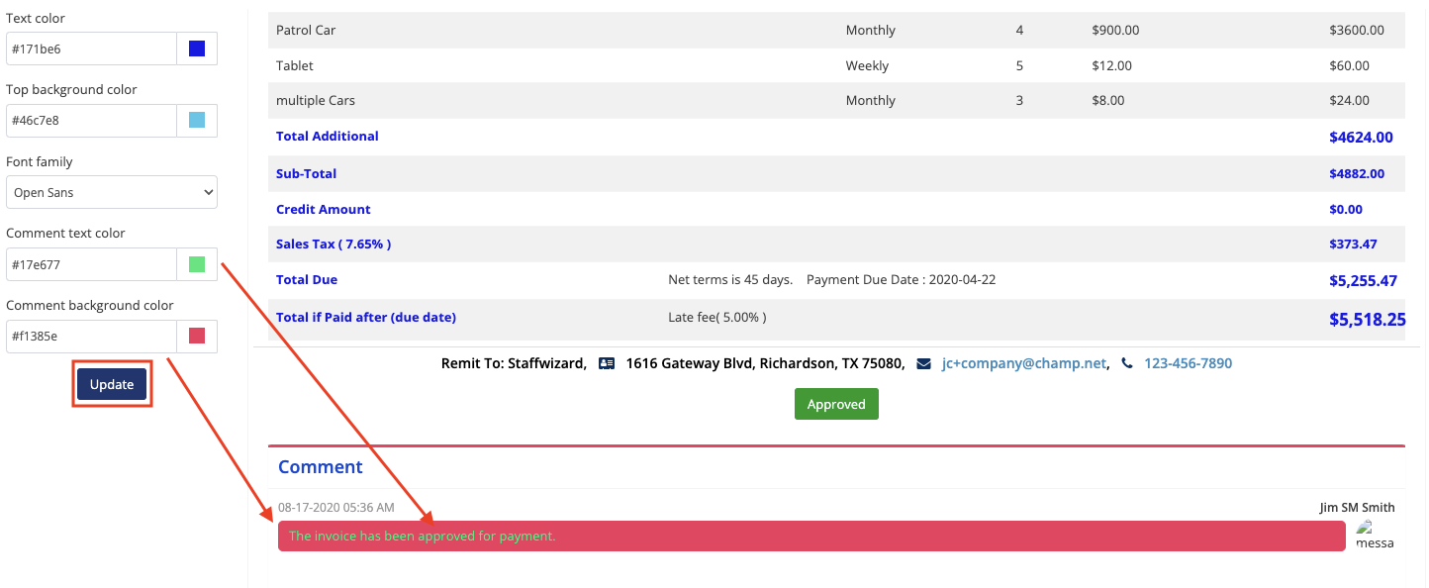This screenshot has height=588, width=1429.
Task: Open the Top background color swatch
Action: (x=197, y=121)
